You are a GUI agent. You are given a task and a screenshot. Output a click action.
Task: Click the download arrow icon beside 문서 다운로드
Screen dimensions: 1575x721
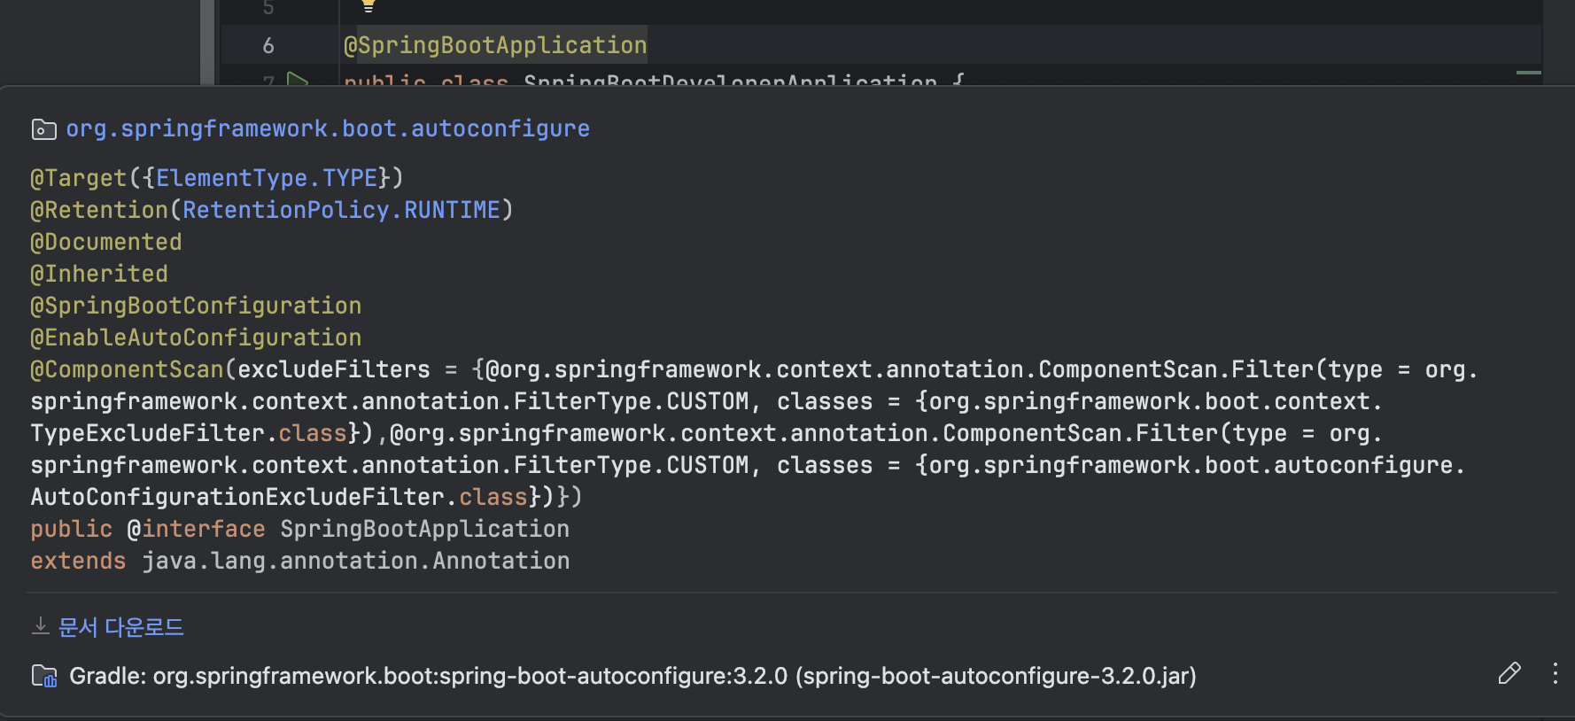[40, 627]
